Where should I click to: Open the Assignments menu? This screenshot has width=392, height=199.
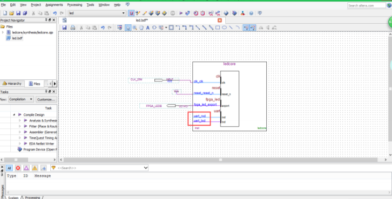(55, 5)
